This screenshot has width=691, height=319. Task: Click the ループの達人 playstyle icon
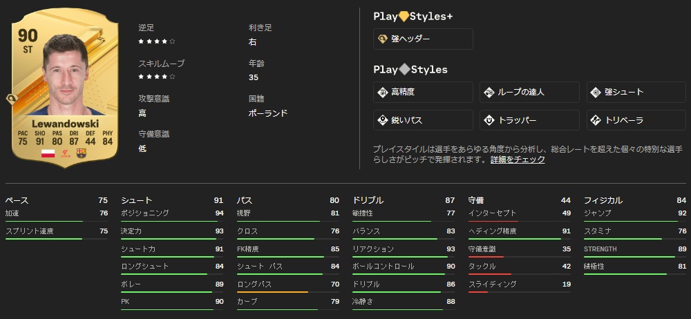[489, 93]
